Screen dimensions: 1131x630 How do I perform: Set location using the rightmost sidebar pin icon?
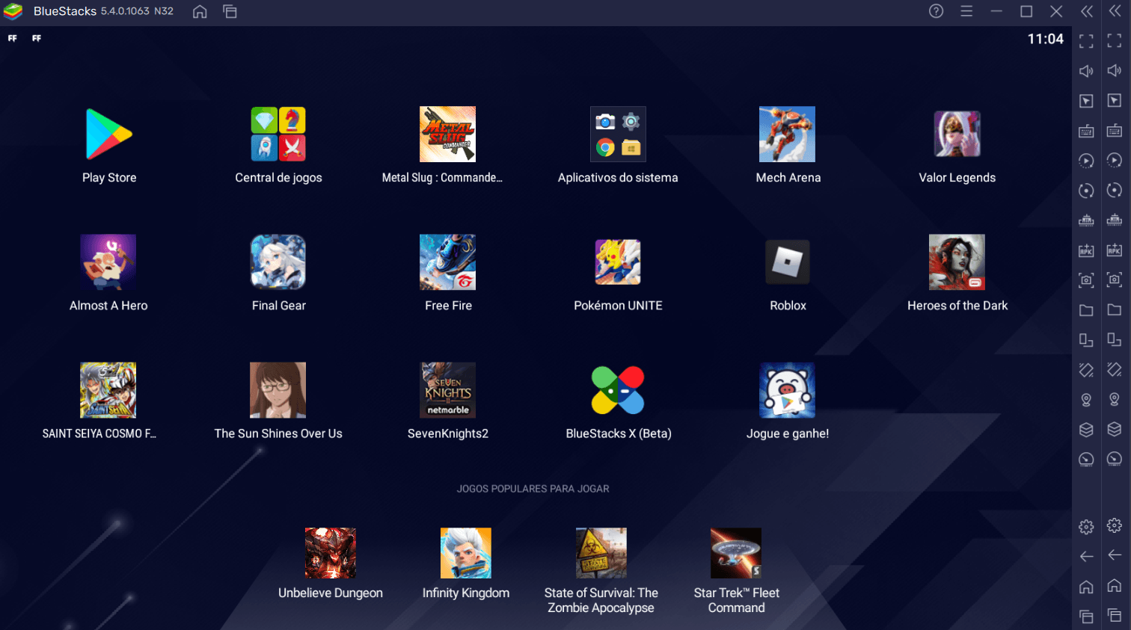point(1115,399)
